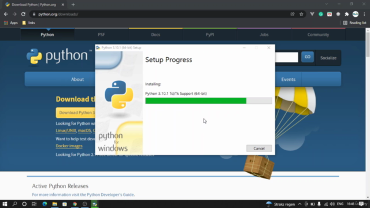
Task: Reload the python.org page
Action: 23,14
